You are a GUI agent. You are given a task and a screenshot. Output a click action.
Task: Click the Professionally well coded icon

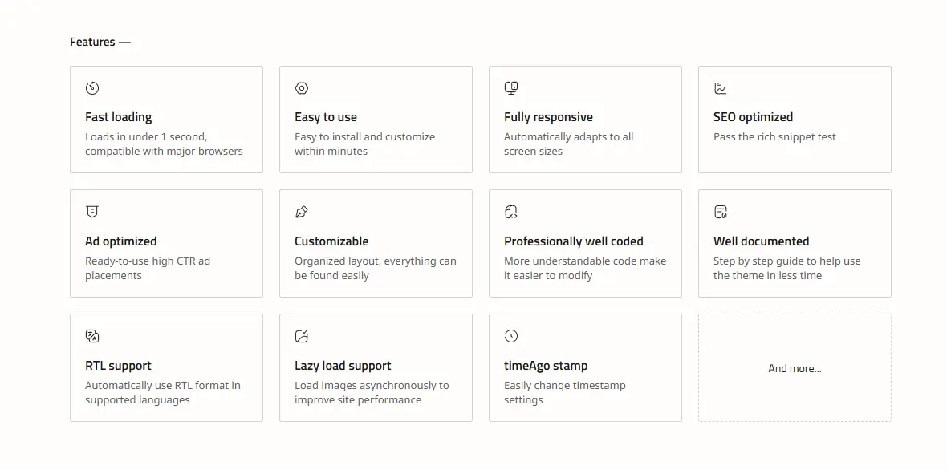point(511,212)
